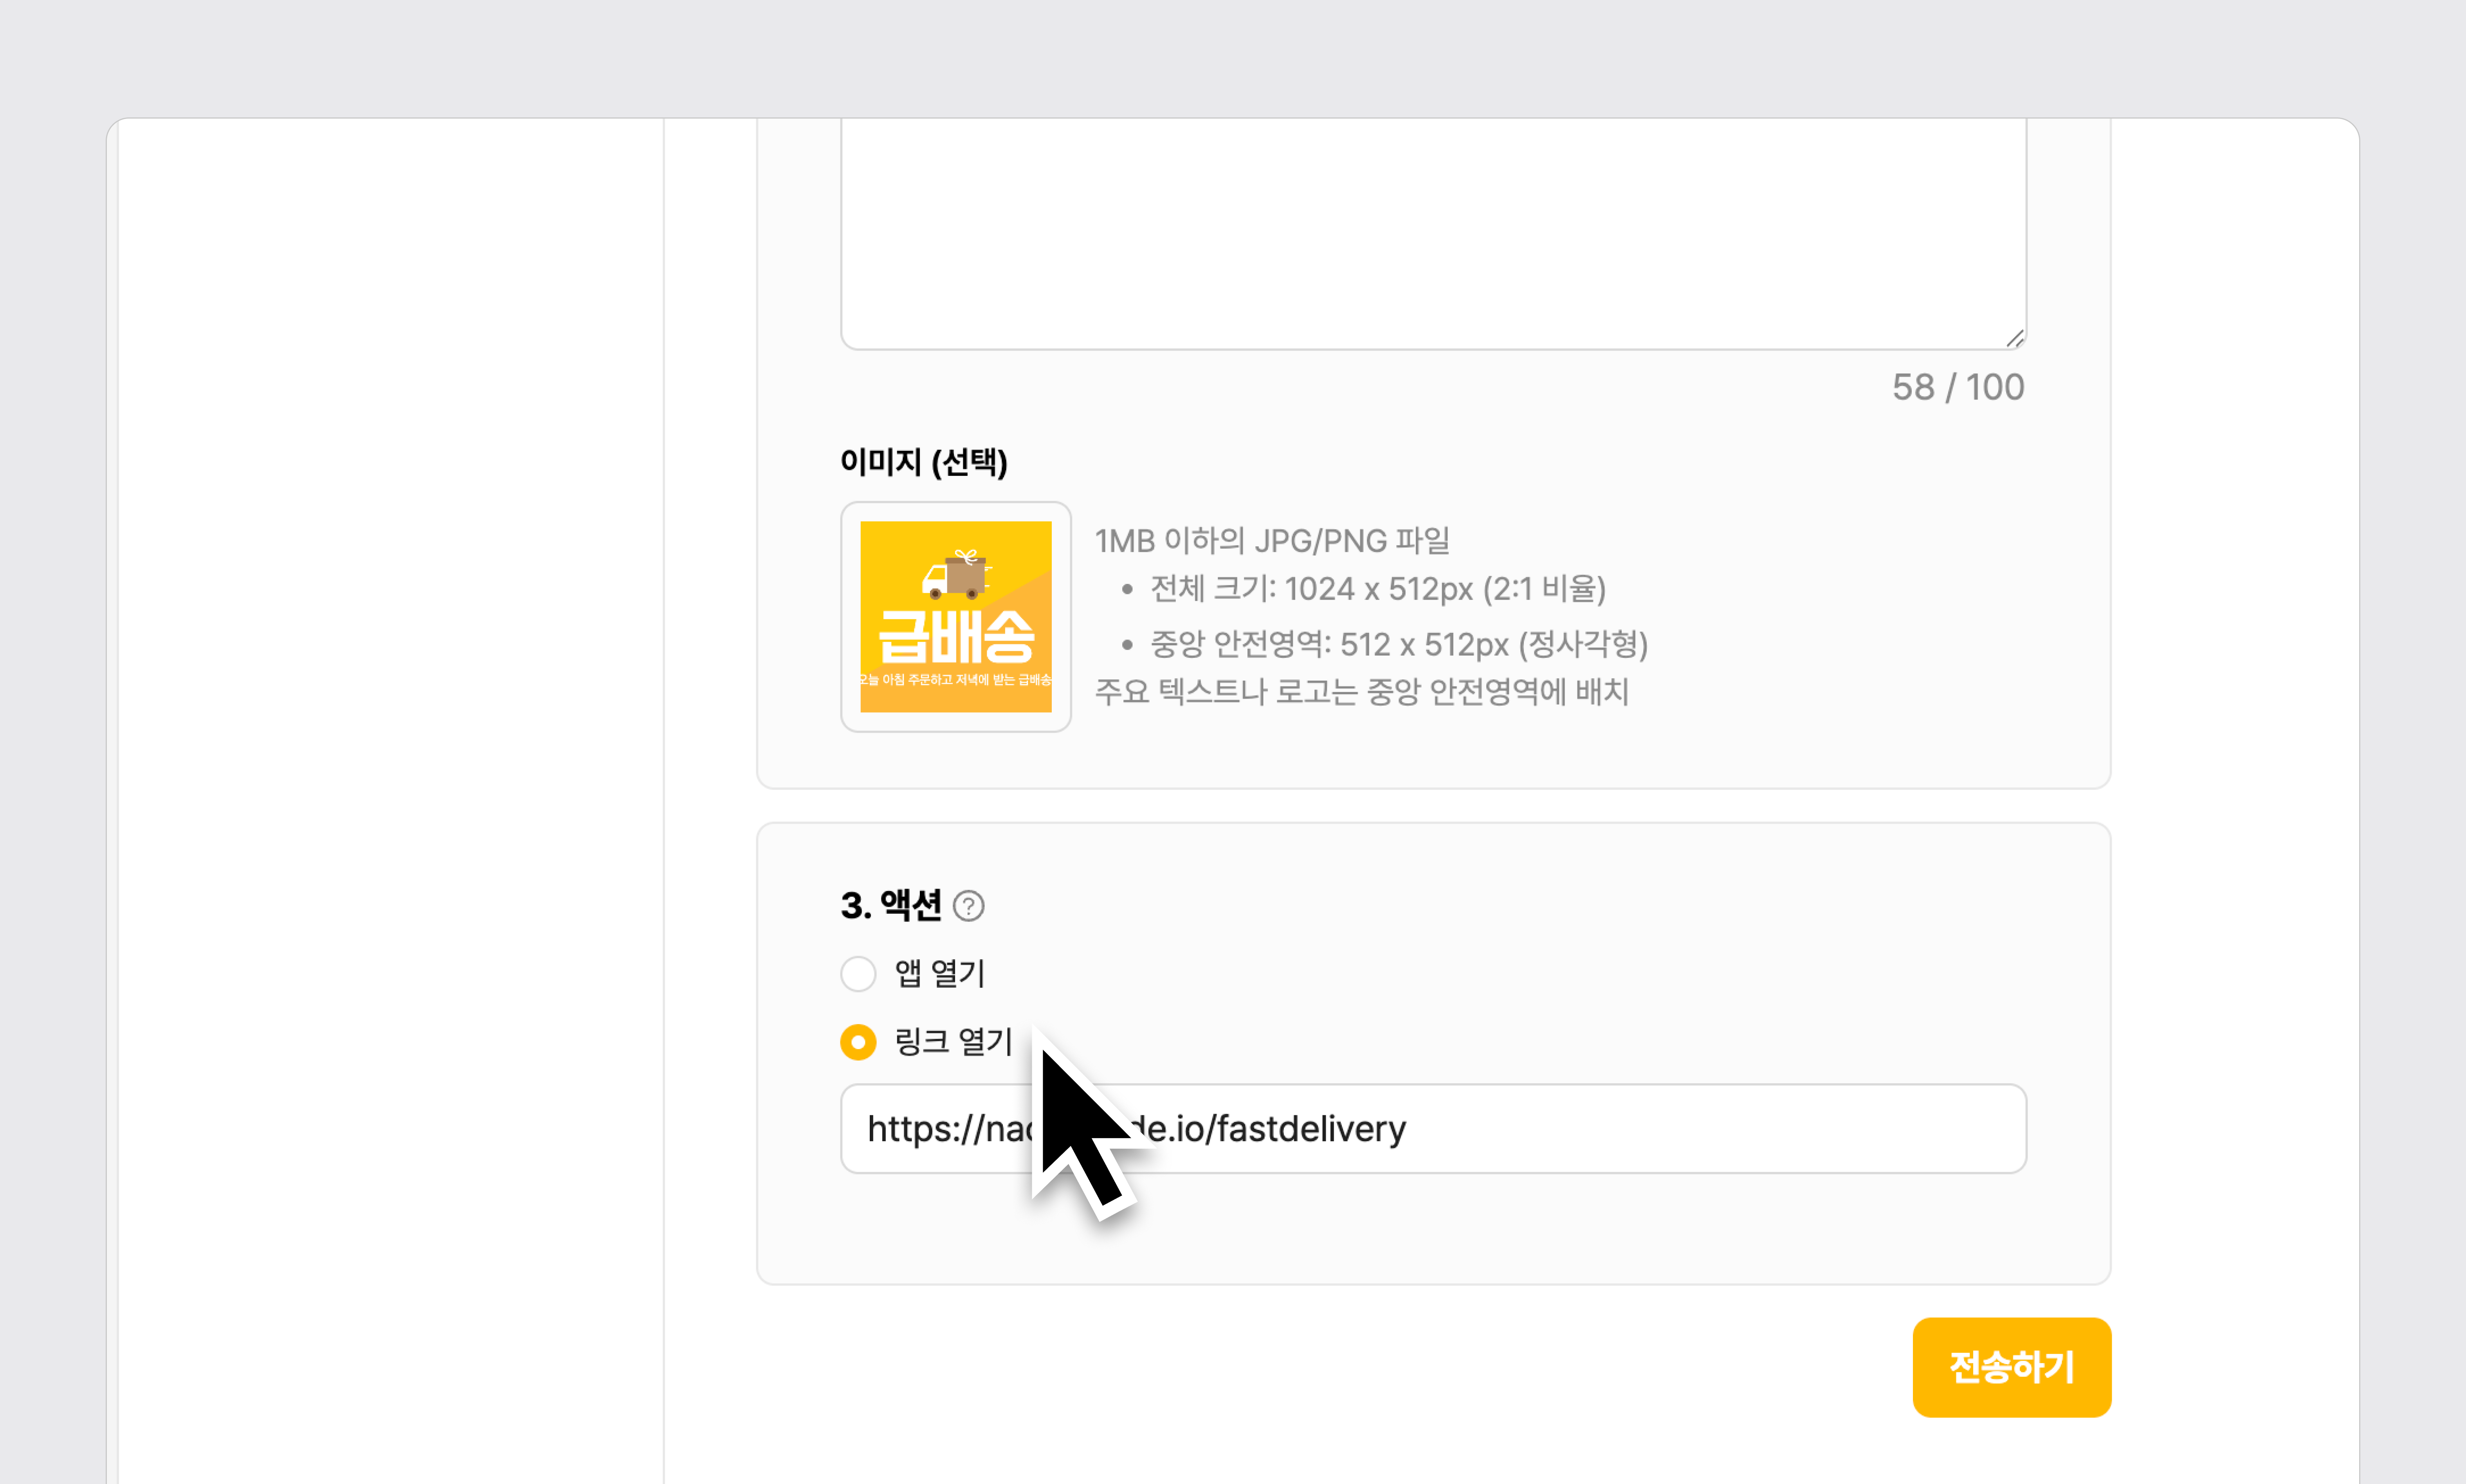This screenshot has width=2466, height=1484.
Task: Select the 링크 열기 radio button
Action: 858,1042
